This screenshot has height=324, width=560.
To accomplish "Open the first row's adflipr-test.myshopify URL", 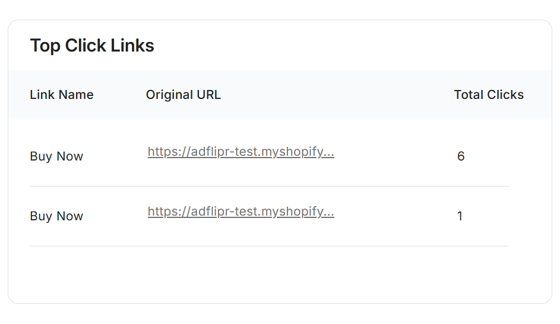I will 241,152.
